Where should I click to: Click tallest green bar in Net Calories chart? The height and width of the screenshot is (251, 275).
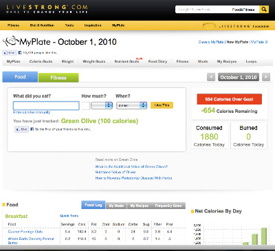coord(264,236)
